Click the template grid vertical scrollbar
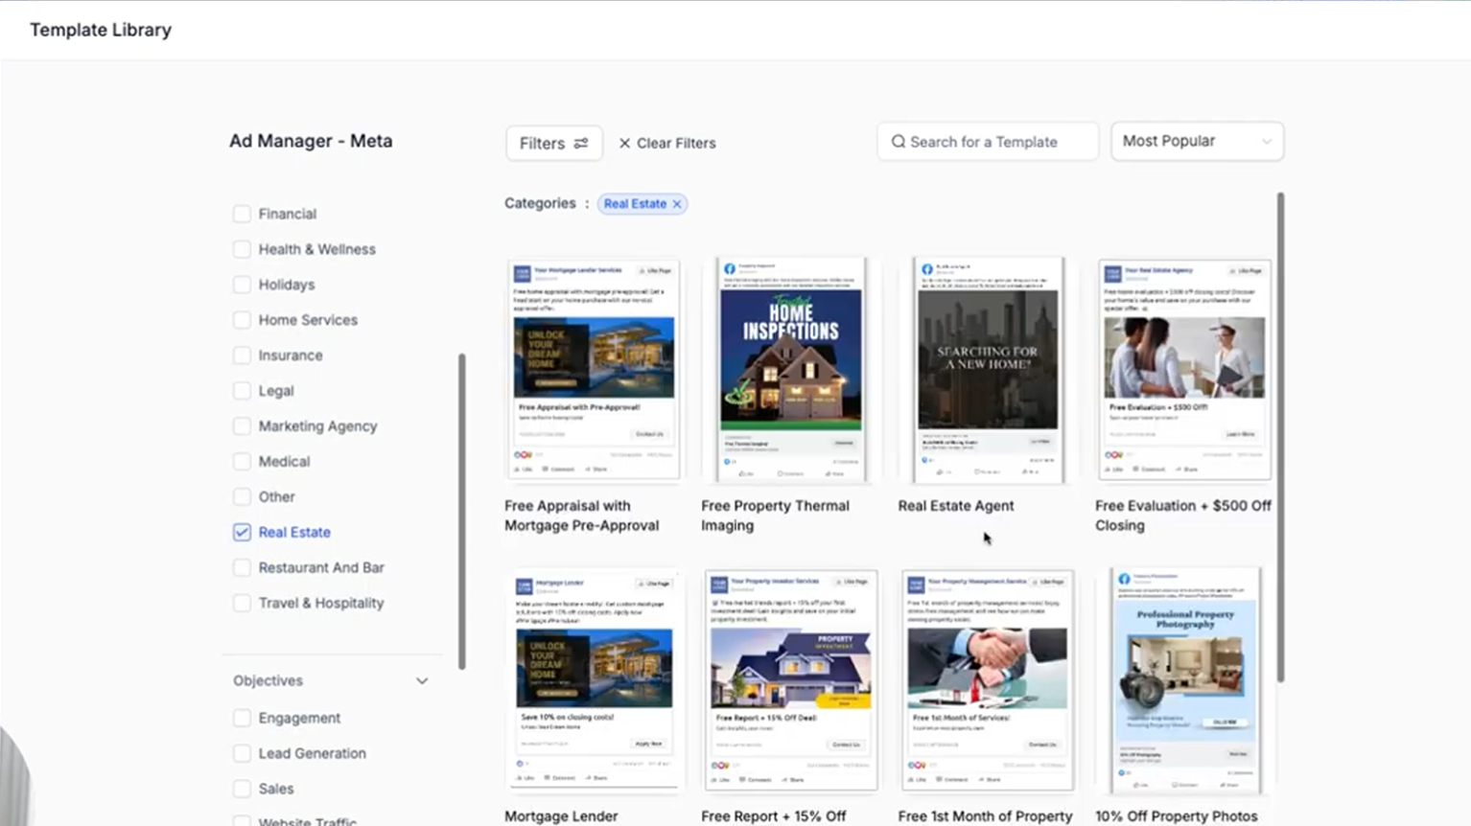This screenshot has height=826, width=1471. tap(1279, 436)
